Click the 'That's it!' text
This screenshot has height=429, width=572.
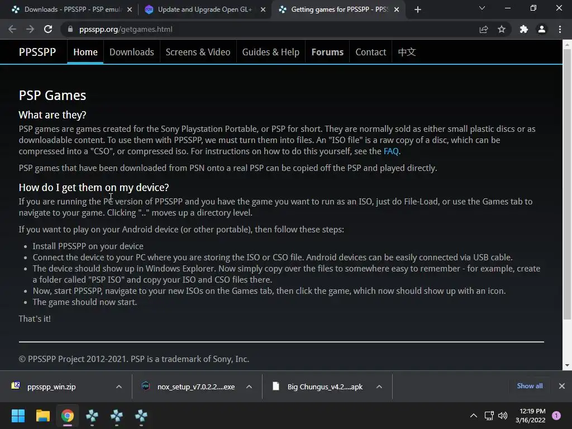pos(35,319)
